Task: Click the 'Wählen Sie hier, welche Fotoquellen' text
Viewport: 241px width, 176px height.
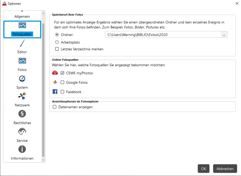Action: (x=108, y=65)
